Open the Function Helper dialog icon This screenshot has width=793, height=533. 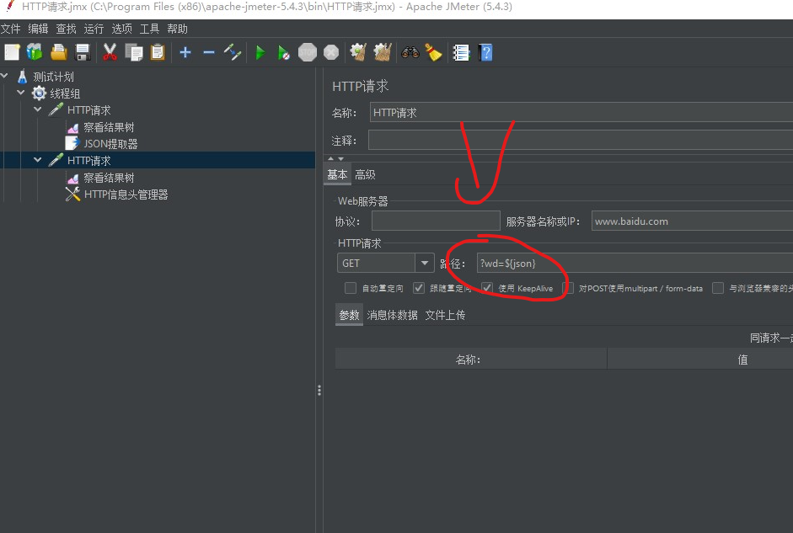pos(460,52)
